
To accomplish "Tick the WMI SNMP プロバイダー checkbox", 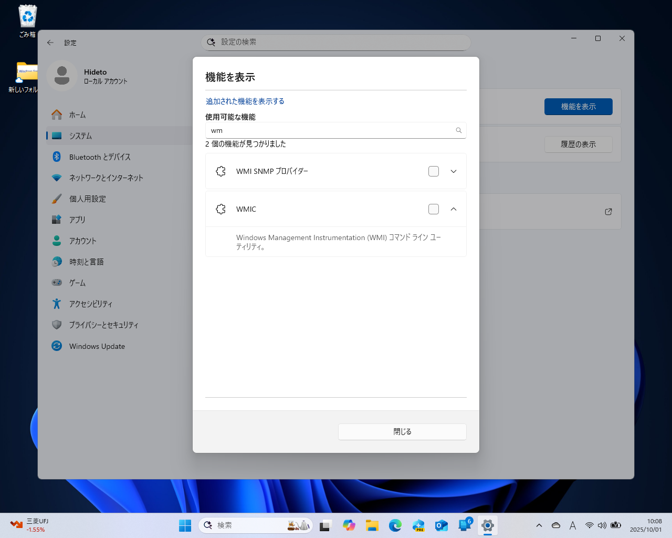I will (x=434, y=171).
